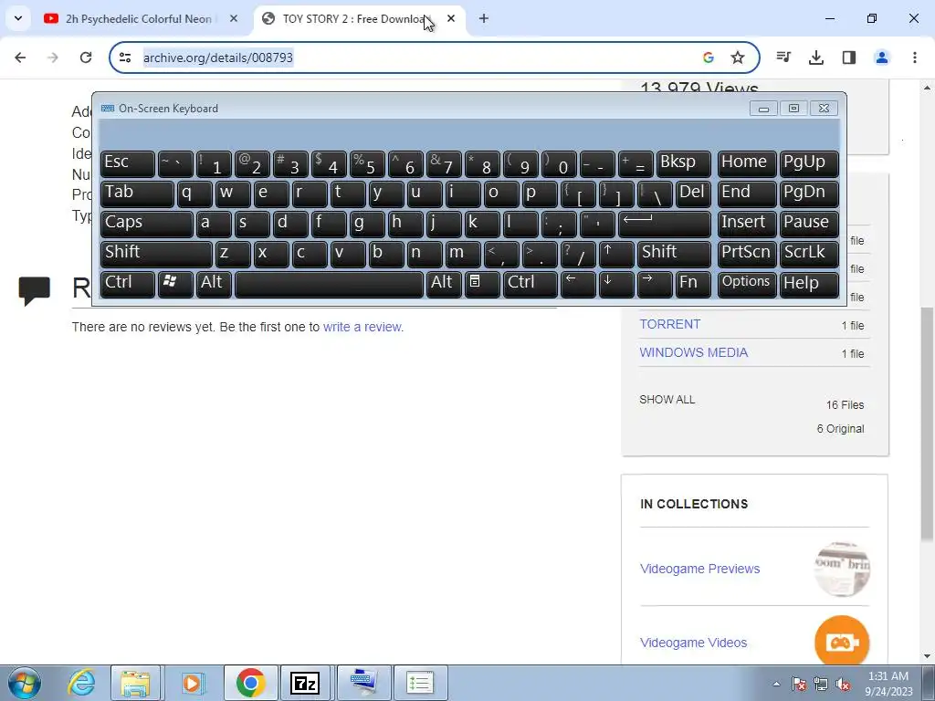Open a new tab with the plus button
The height and width of the screenshot is (701, 935).
[484, 18]
